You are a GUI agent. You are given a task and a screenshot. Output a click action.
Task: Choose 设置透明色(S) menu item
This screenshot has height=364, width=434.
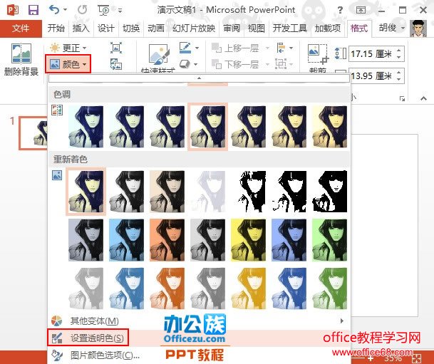pos(199,338)
